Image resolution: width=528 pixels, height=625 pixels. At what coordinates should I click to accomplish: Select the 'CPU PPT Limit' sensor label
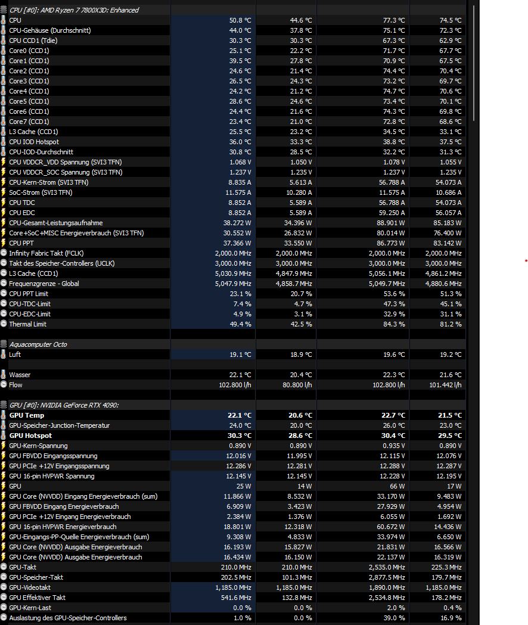[x=29, y=293]
